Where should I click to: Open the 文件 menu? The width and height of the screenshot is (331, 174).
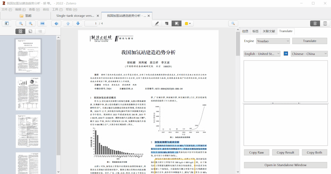click(7, 9)
